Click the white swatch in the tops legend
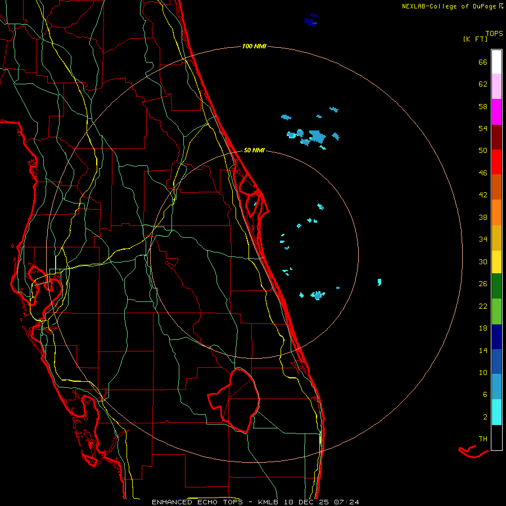 pos(496,62)
